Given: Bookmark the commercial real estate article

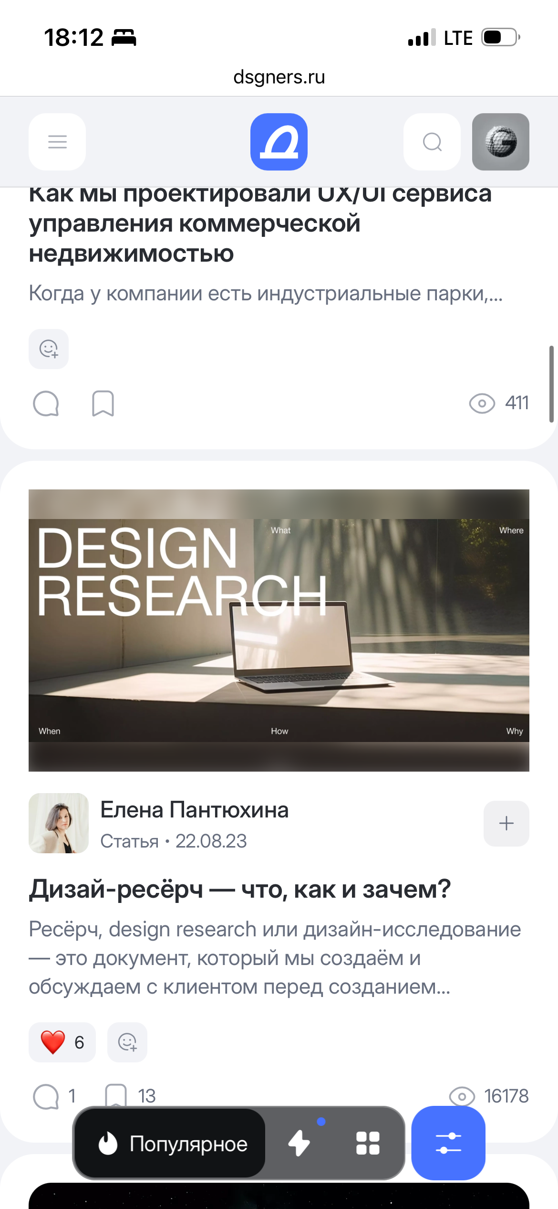Looking at the screenshot, I should (103, 403).
